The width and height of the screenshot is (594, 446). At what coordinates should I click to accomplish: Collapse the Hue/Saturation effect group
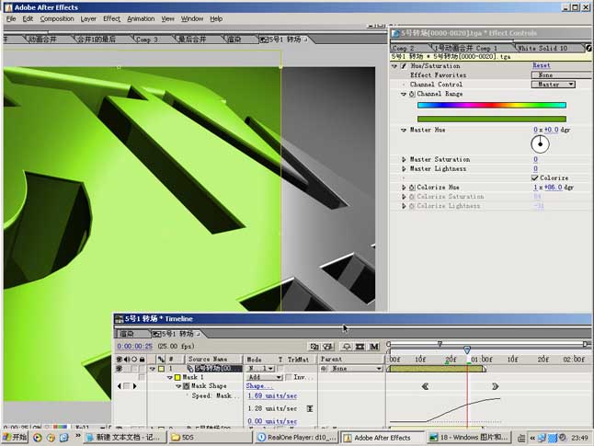[394, 66]
